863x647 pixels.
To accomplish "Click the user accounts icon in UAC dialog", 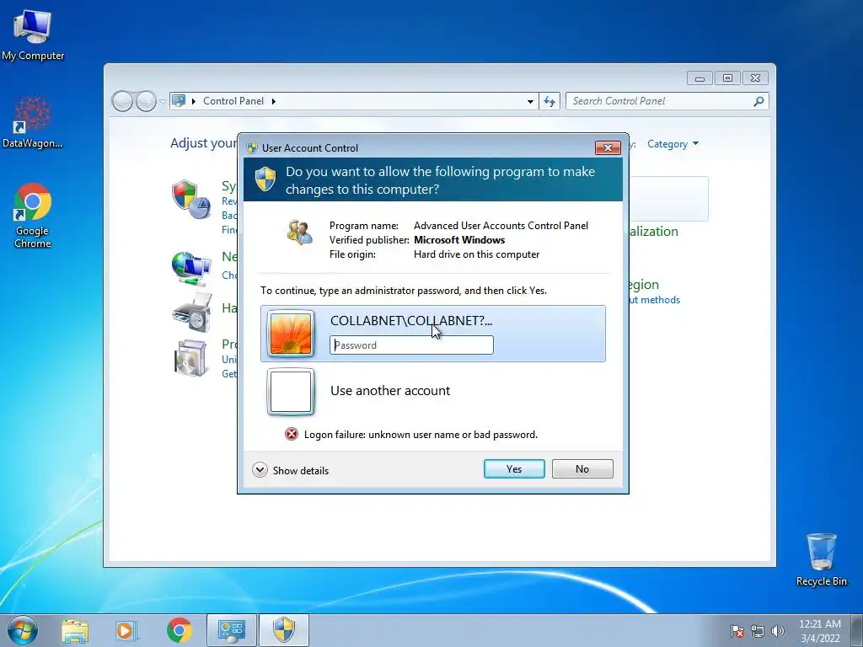I will (x=299, y=233).
